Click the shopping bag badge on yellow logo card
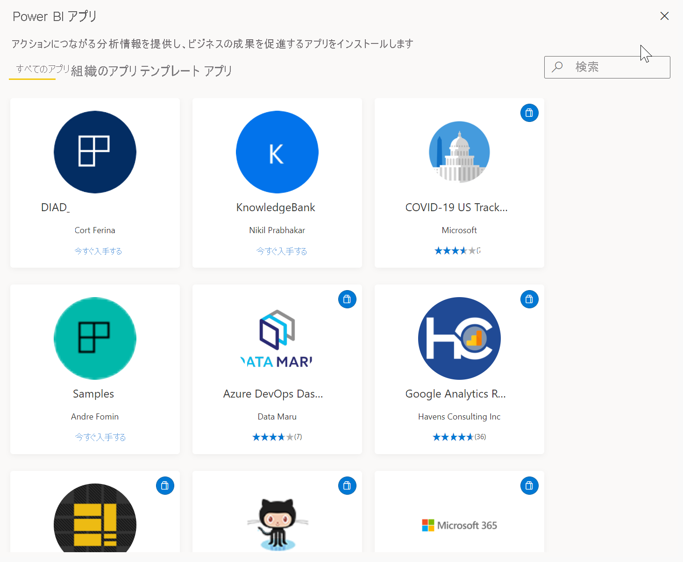Image resolution: width=683 pixels, height=562 pixels. coord(165,485)
